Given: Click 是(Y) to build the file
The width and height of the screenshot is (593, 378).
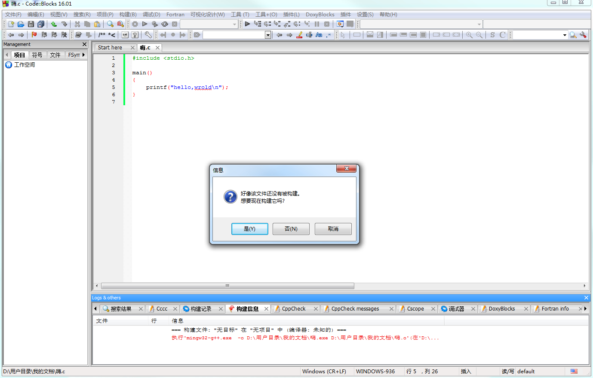Looking at the screenshot, I should 249,229.
